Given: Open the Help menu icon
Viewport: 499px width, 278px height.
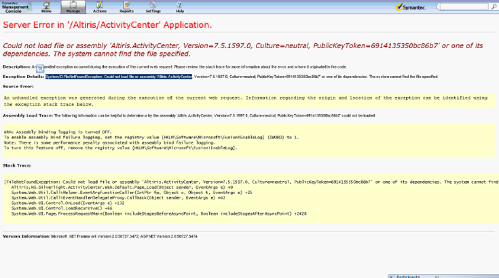Looking at the screenshot, I should click(179, 7).
